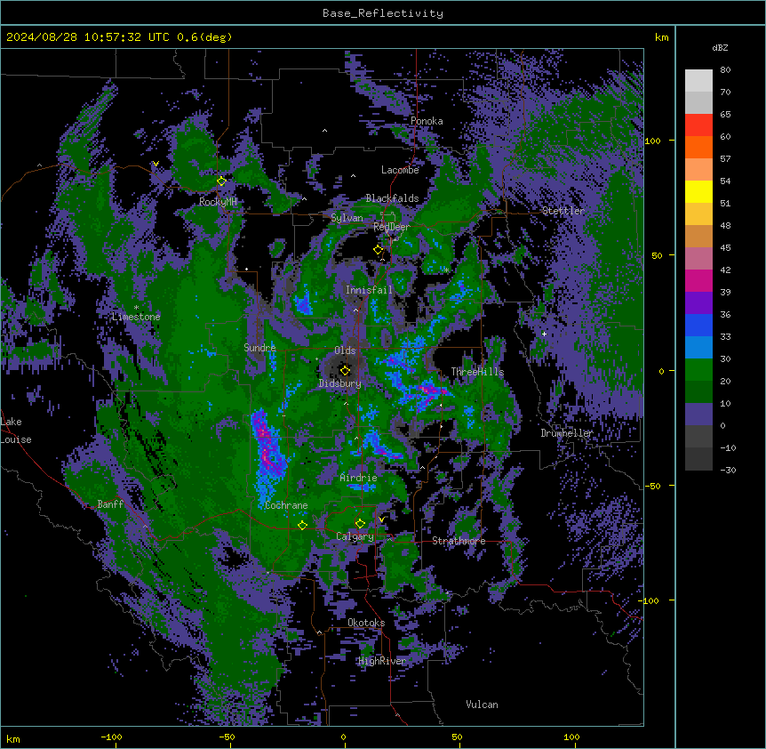Click the white plus marker east of ThreeHills
This screenshot has height=749, width=766.
[x=544, y=334]
